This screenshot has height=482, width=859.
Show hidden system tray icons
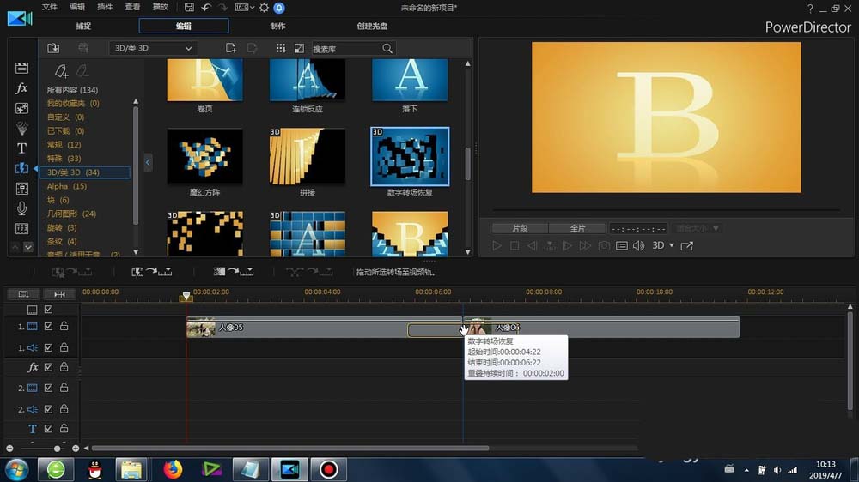746,470
